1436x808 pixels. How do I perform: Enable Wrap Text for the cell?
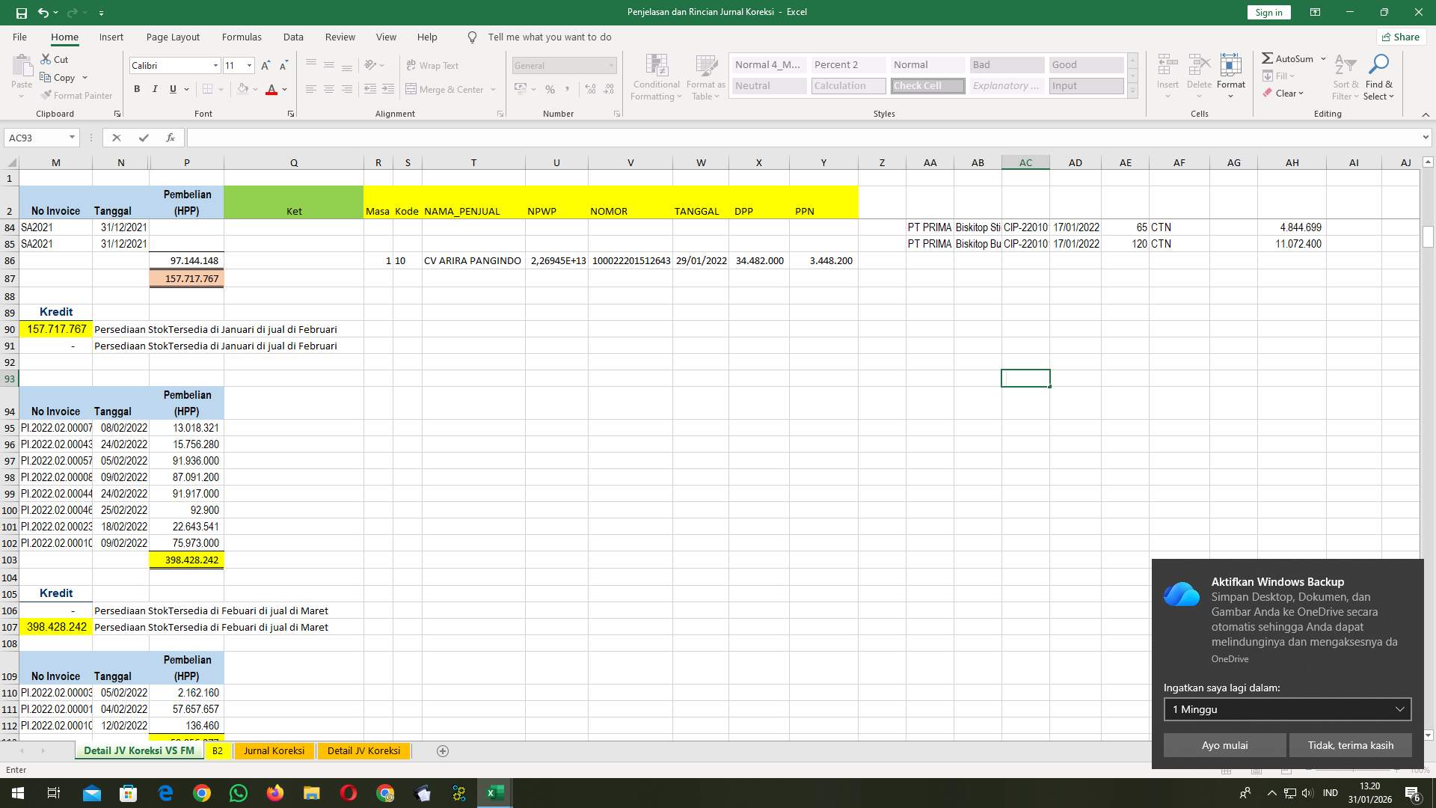click(x=434, y=65)
